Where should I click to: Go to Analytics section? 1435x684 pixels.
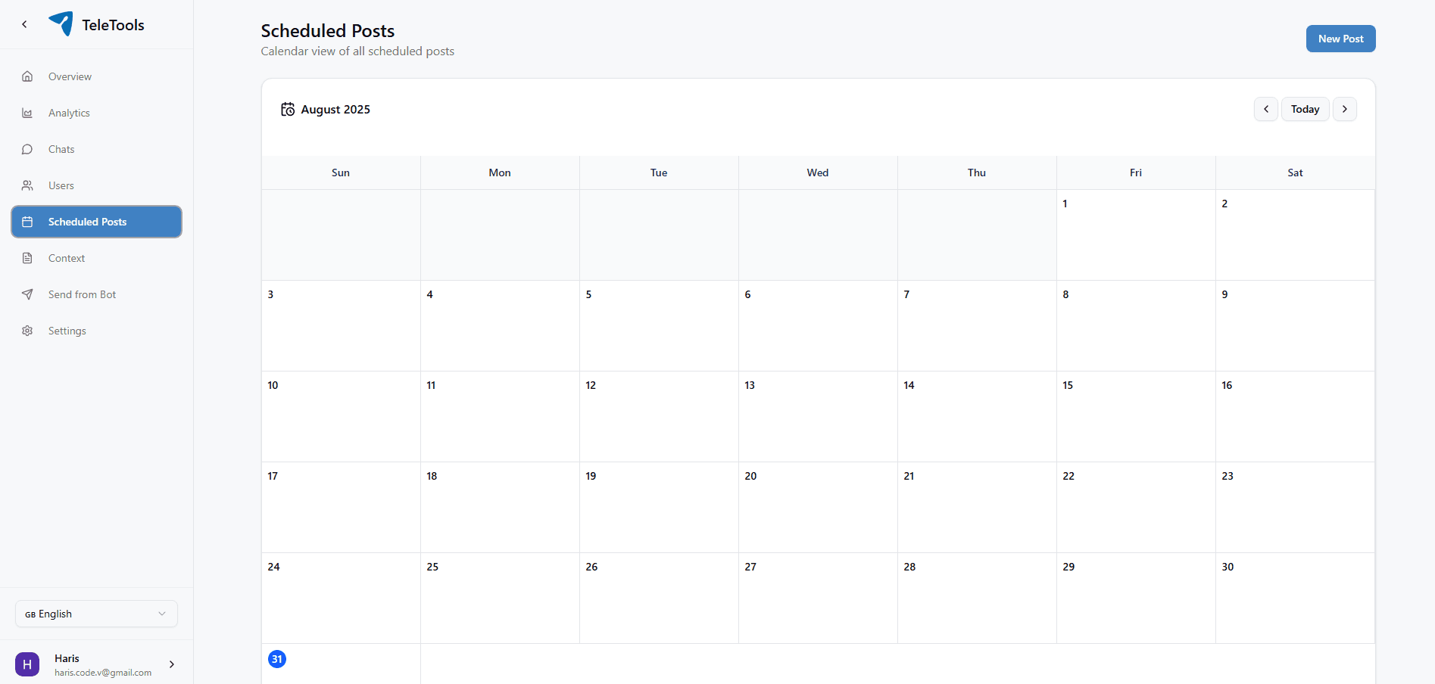[x=96, y=113]
